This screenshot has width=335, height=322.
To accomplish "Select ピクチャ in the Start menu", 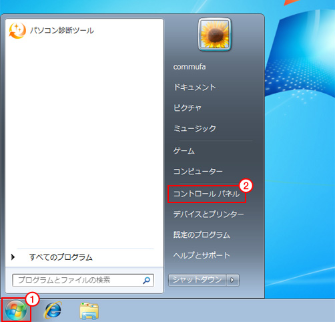I will coord(188,108).
